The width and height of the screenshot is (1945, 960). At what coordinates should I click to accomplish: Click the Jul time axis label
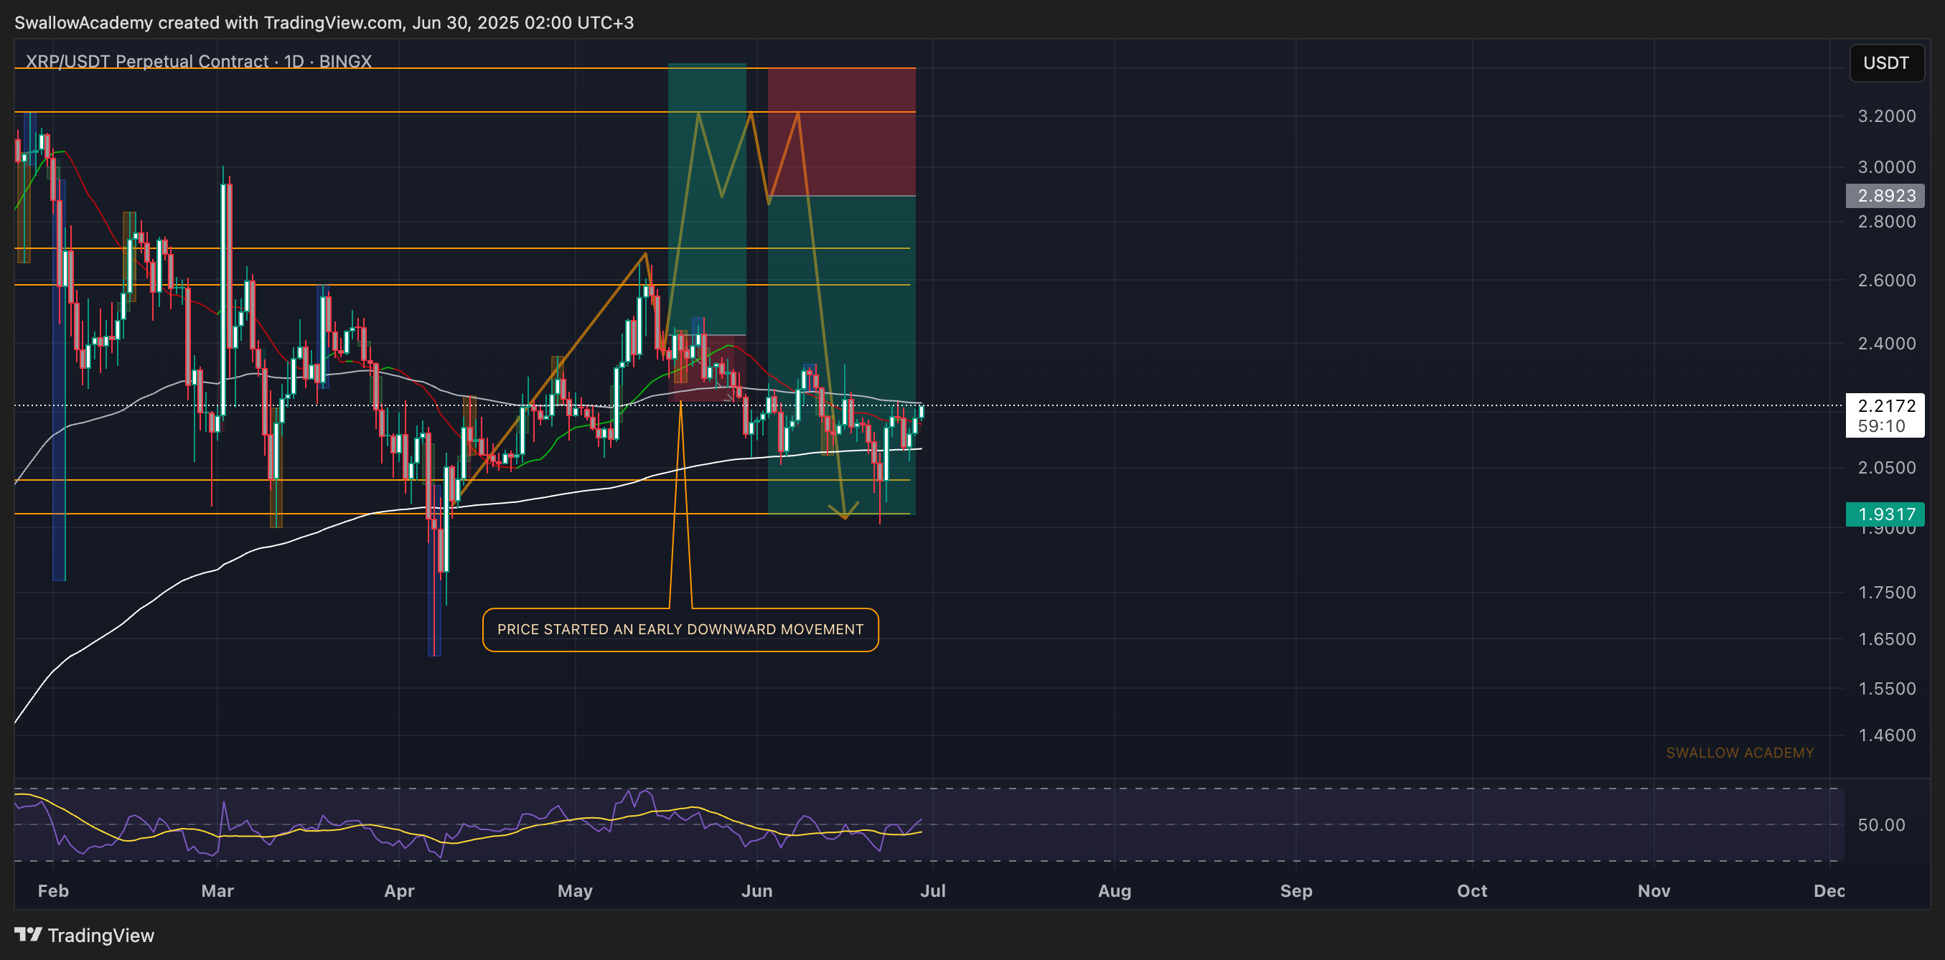click(932, 890)
